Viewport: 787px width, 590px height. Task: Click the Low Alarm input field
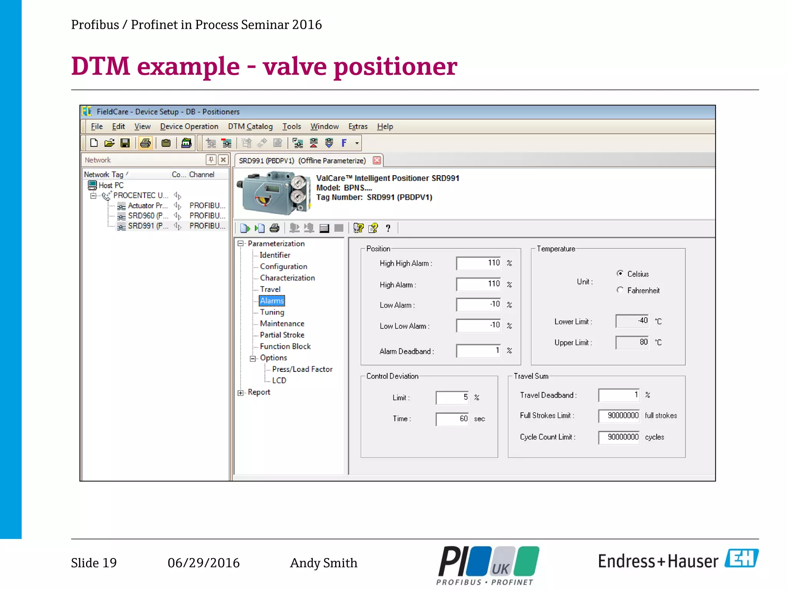(478, 305)
